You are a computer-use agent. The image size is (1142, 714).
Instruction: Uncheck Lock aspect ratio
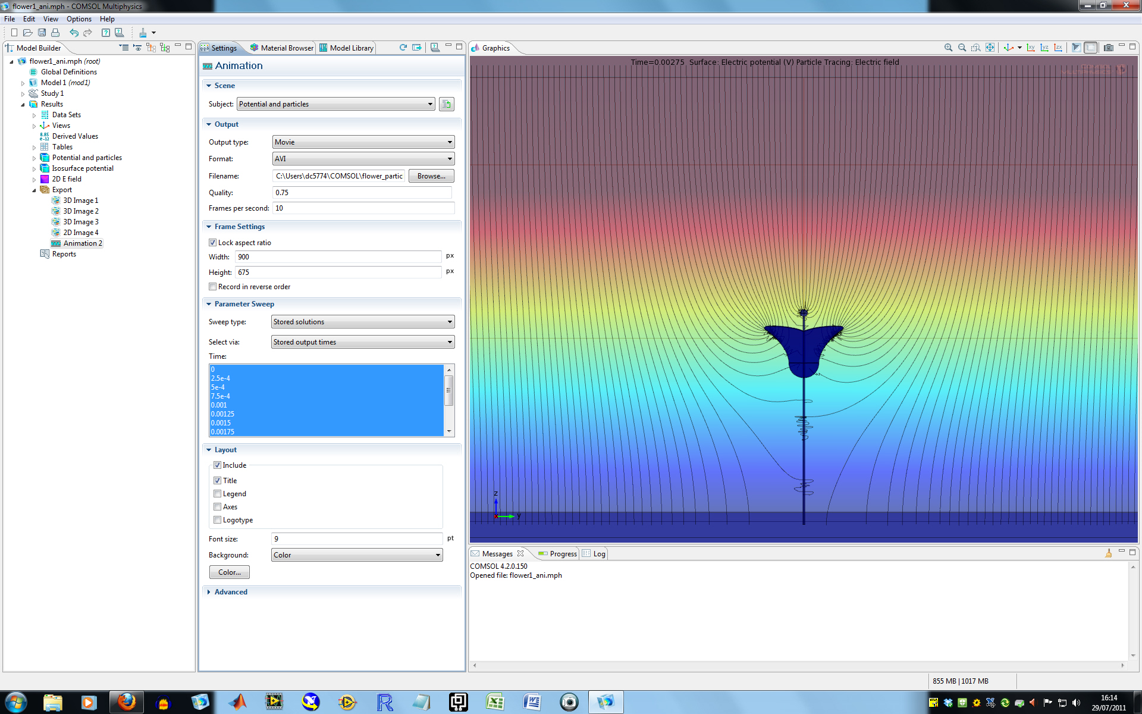click(x=213, y=243)
